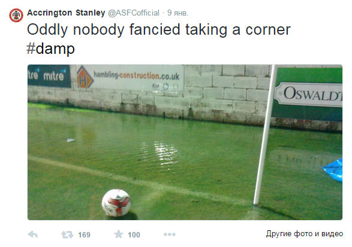Visit the @ASFCofficial handle link
352x247 pixels.
point(134,13)
